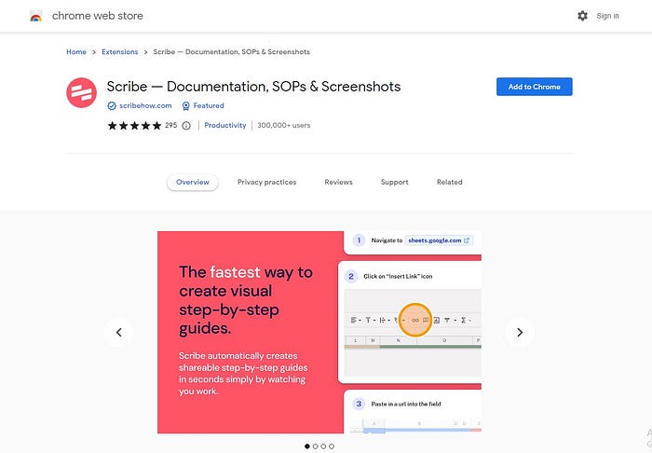The width and height of the screenshot is (652, 453).
Task: Select second carousel dot indicator
Action: pyautogui.click(x=315, y=446)
